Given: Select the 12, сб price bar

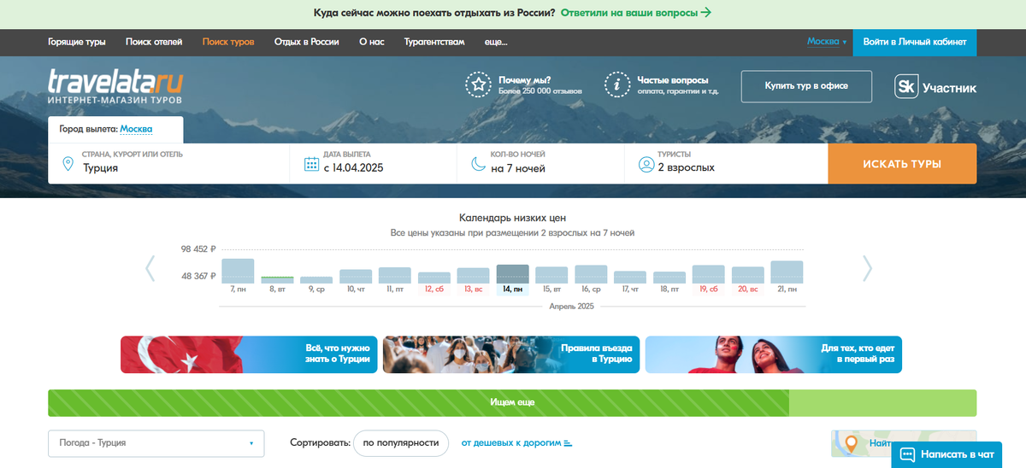Looking at the screenshot, I should (x=434, y=278).
